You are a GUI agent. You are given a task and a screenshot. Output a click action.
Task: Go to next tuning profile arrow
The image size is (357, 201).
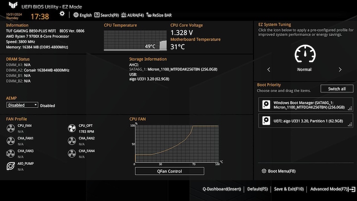coord(340,70)
